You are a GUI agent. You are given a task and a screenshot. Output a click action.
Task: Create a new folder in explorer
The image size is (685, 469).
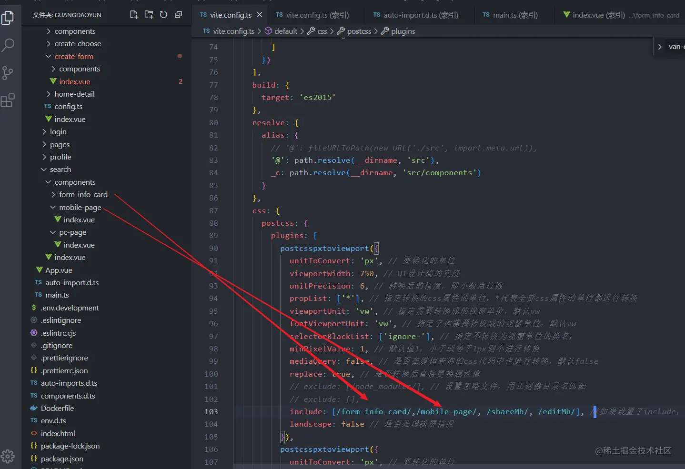[149, 15]
